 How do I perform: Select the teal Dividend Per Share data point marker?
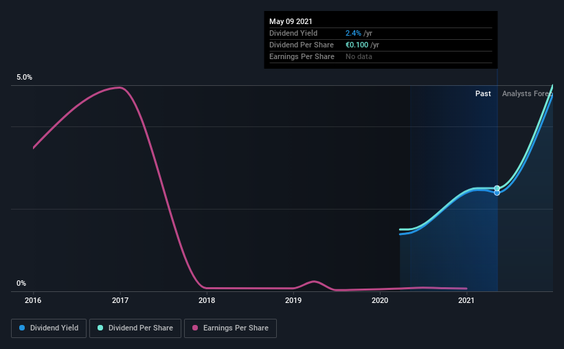coord(497,188)
